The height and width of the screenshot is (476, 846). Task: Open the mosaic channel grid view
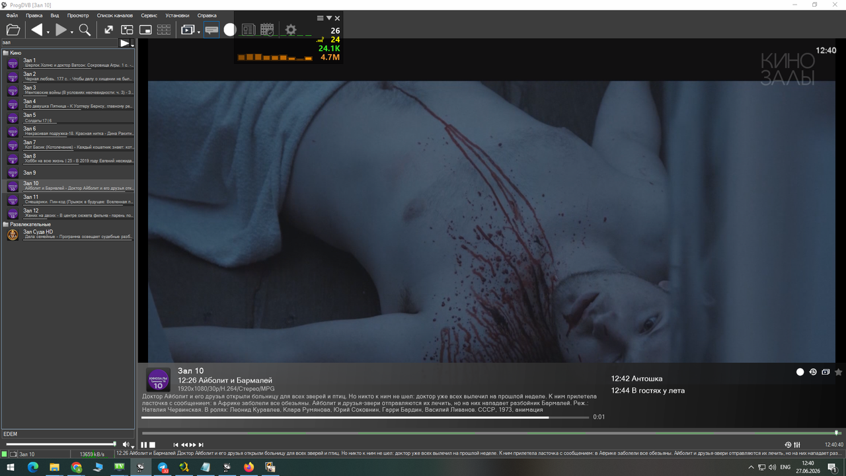tap(164, 30)
